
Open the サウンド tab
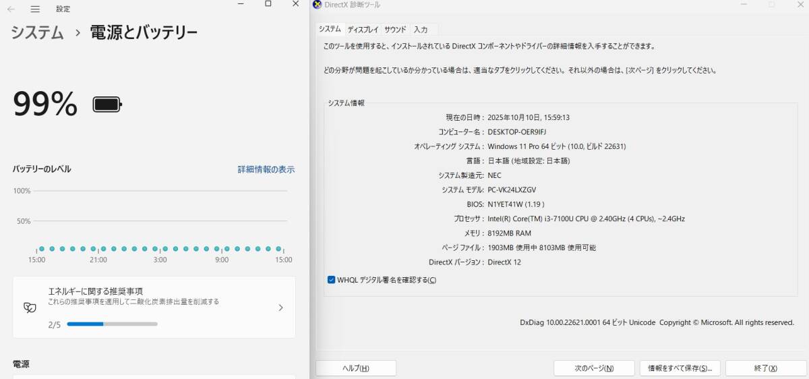tap(395, 30)
